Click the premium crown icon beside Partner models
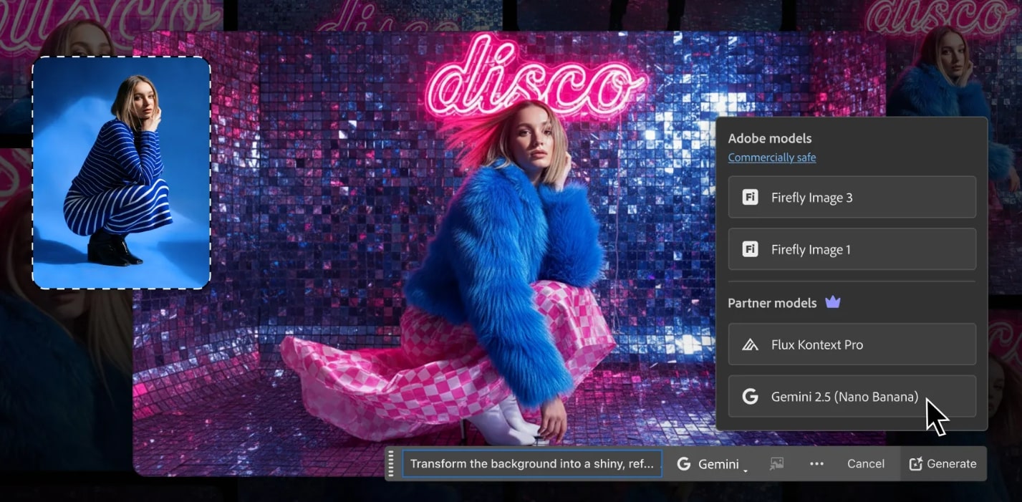1022x502 pixels. pyautogui.click(x=832, y=302)
